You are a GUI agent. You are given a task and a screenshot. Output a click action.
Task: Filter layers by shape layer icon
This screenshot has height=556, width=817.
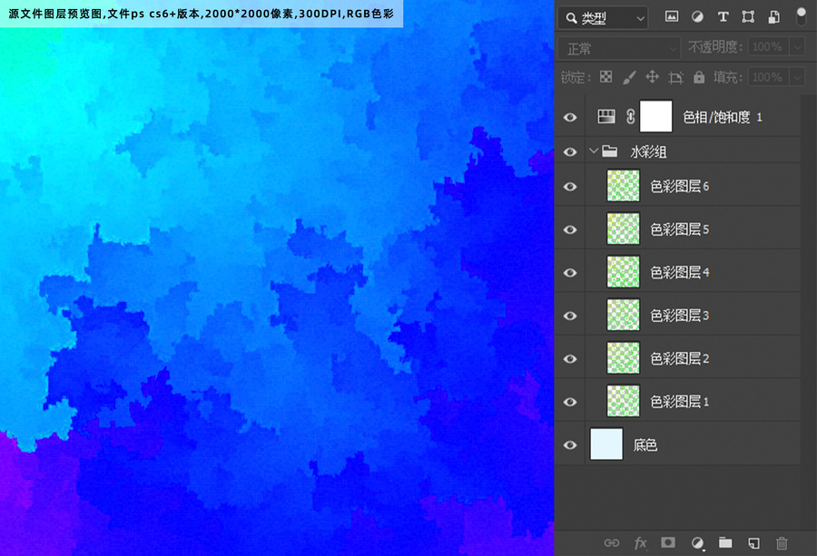(x=748, y=17)
